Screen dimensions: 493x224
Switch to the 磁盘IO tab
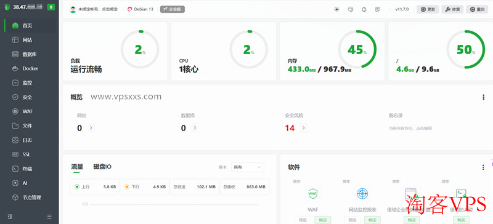tap(102, 167)
